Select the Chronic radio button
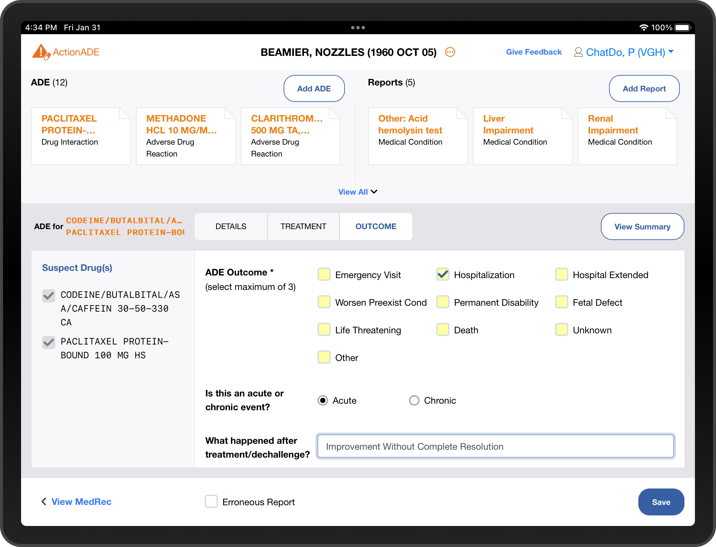Image resolution: width=716 pixels, height=547 pixels. point(414,400)
